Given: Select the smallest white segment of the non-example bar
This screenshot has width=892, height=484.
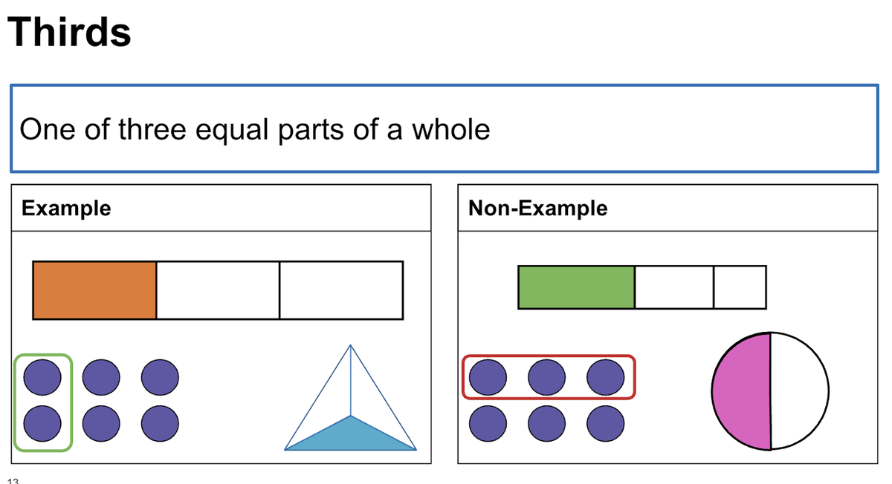Looking at the screenshot, I should pos(740,287).
